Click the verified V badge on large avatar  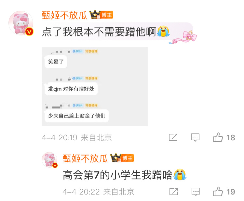[29, 31]
